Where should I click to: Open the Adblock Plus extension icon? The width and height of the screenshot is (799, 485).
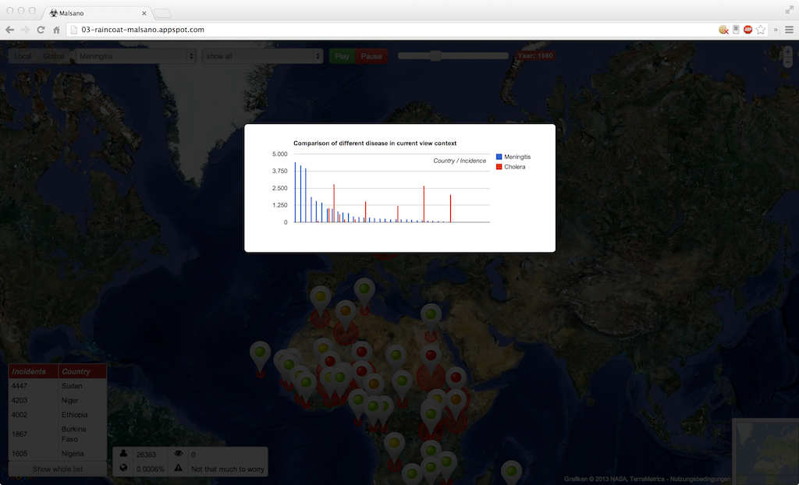(x=748, y=30)
